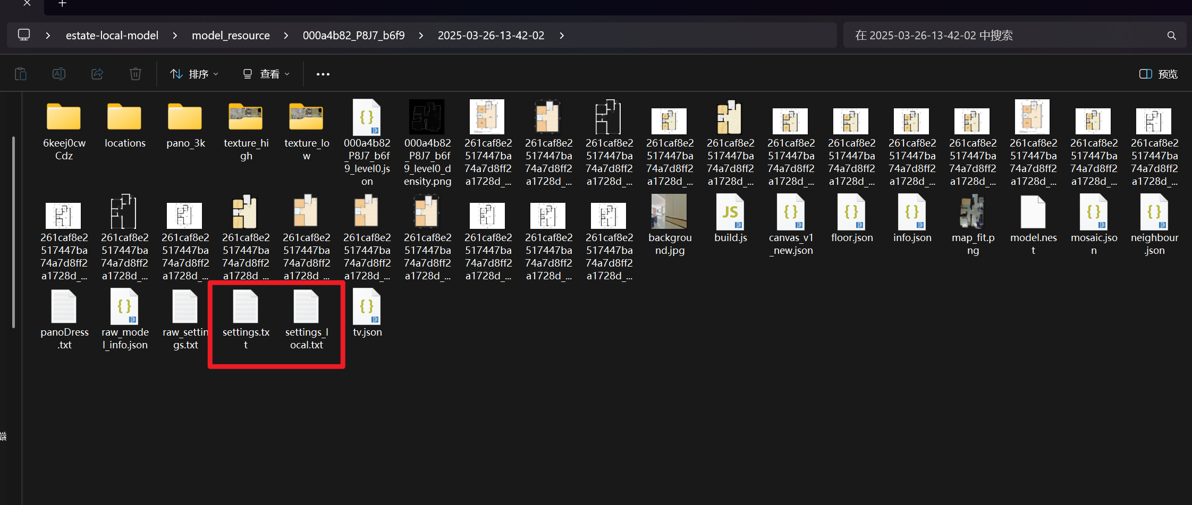Expand the chevron after 000a4b82_P8J7_b6f9
1192x505 pixels.
point(421,36)
